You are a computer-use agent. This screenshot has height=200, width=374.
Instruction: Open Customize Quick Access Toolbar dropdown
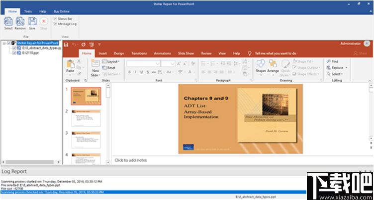[x=99, y=45]
